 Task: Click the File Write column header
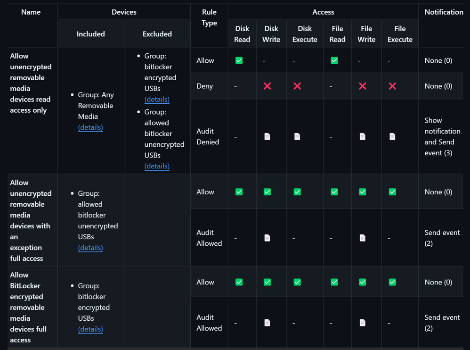pos(366,34)
